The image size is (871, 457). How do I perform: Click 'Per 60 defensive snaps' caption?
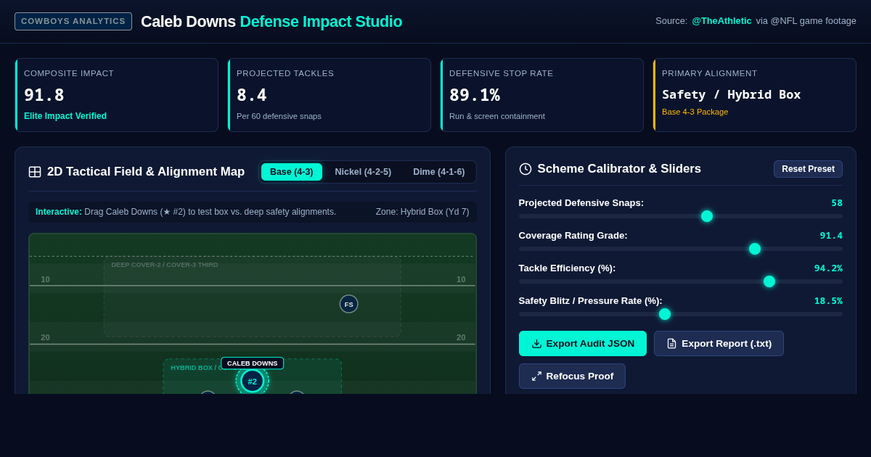click(279, 116)
